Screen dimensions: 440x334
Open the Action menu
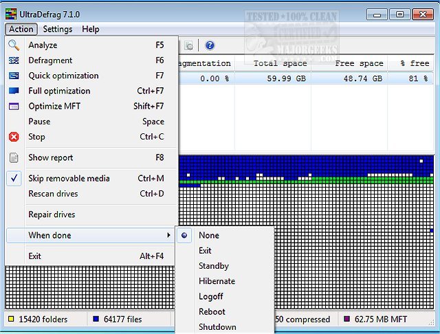pos(21,29)
